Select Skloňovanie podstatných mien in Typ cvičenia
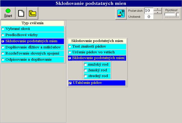 (x=32, y=41)
